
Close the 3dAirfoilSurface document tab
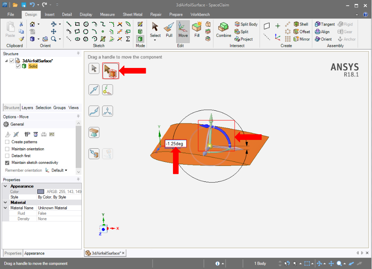click(x=123, y=253)
